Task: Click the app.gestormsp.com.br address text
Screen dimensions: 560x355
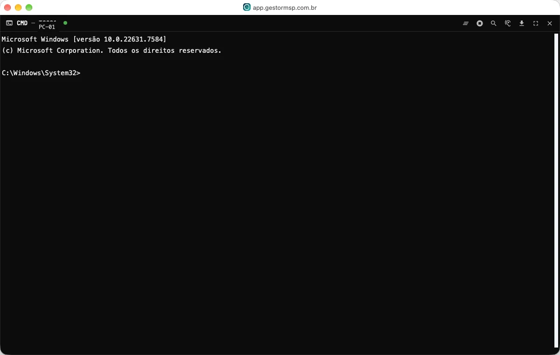Action: [285, 7]
